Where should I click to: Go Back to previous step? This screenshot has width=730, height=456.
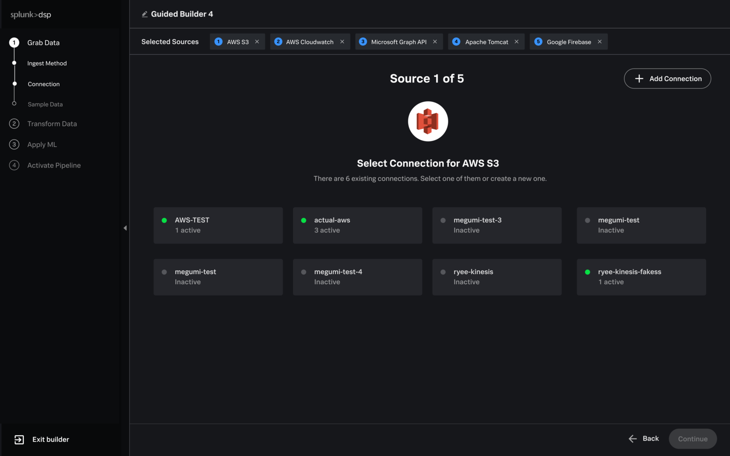[644, 438]
